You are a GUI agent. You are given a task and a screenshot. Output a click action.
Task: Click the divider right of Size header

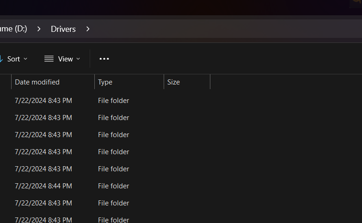point(210,82)
